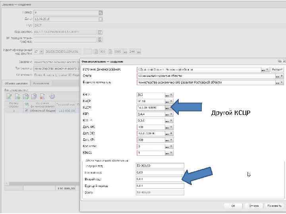The width and height of the screenshot is (286, 214).
Task: Switch to the second tab beside Объект закупки
Action: pyautogui.click(x=41, y=83)
